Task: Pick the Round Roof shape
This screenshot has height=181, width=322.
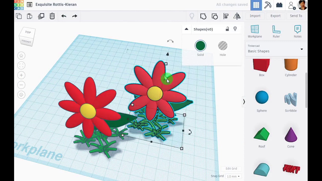Action: pyautogui.click(x=262, y=170)
